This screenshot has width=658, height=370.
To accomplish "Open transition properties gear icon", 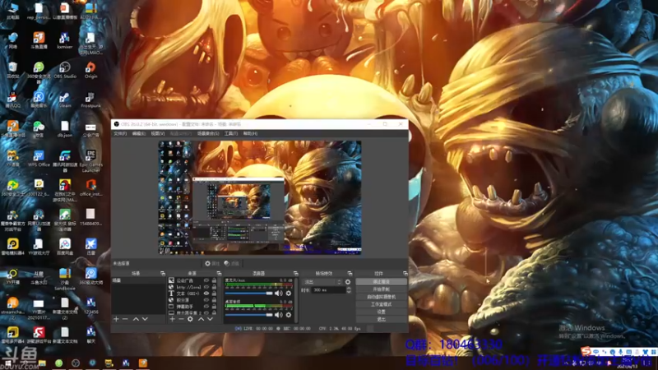I will (348, 282).
